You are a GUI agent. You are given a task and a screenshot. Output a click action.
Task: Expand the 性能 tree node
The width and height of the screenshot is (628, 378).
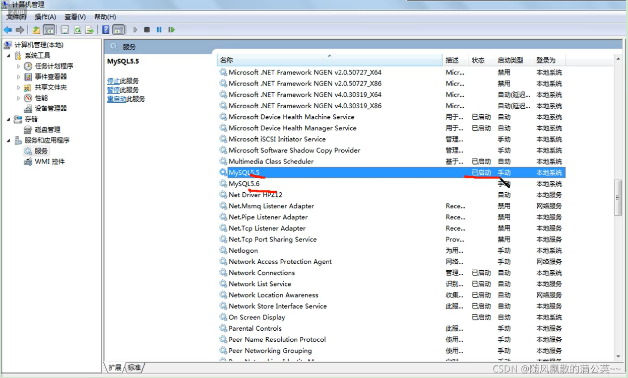[x=19, y=98]
